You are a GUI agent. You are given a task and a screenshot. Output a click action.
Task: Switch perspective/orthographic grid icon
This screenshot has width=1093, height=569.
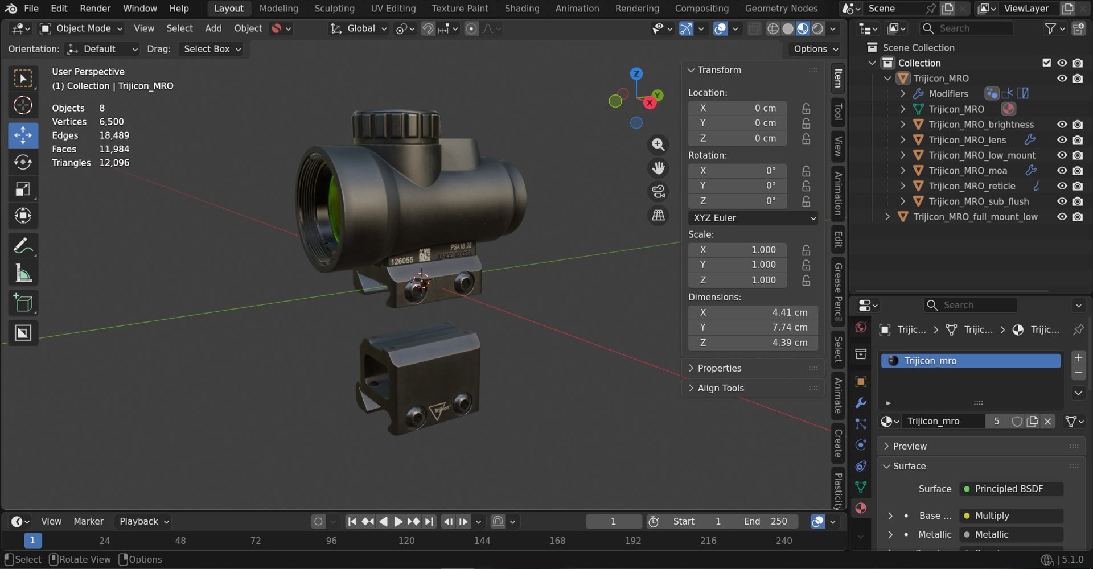[658, 215]
